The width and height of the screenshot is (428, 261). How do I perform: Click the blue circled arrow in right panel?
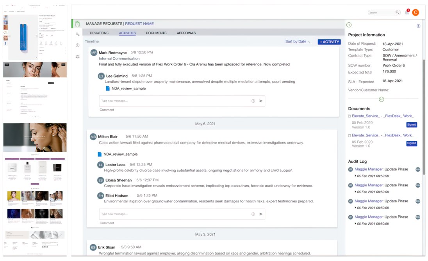[419, 26]
